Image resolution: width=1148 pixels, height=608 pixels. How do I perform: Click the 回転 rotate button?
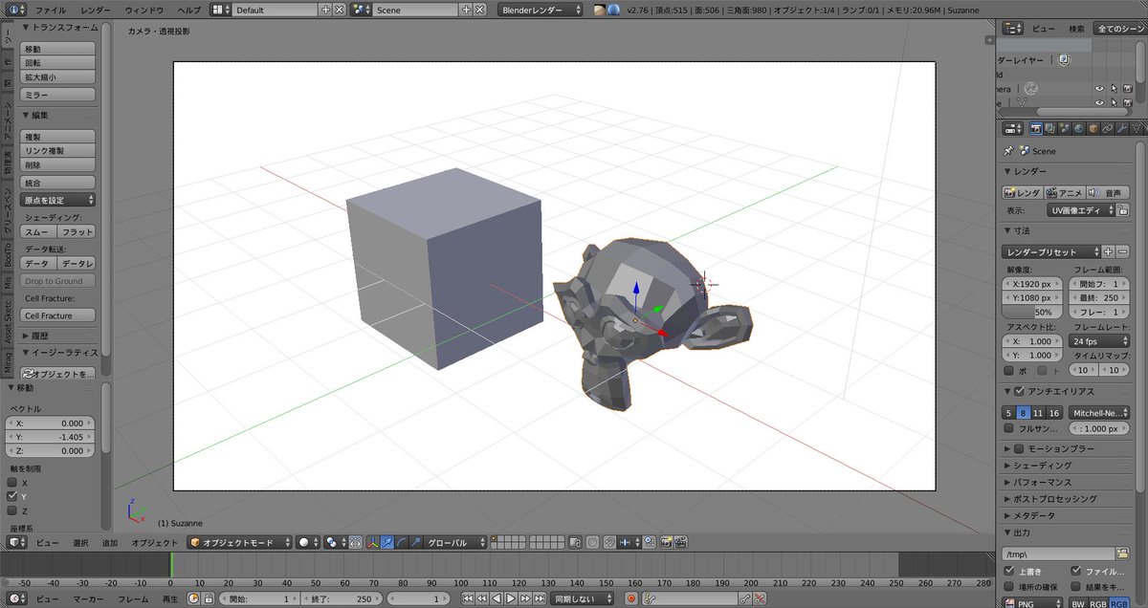click(x=58, y=62)
